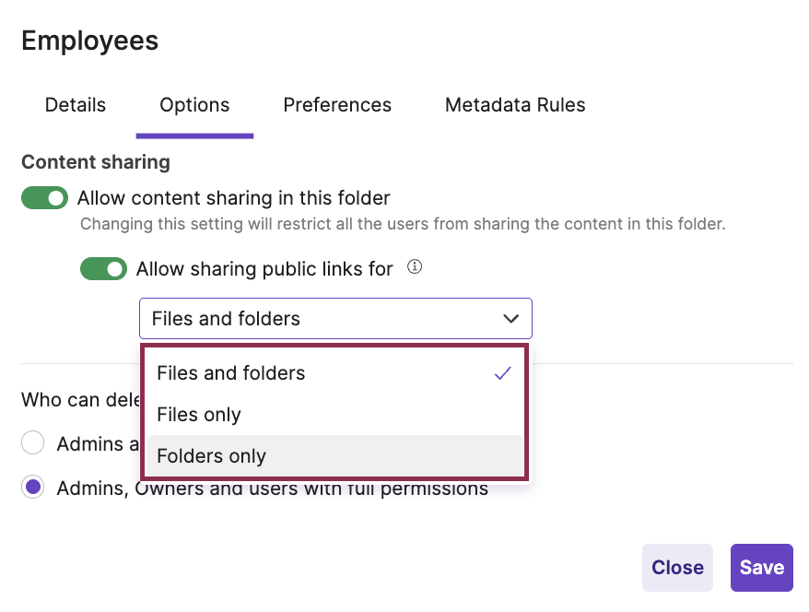Screen dimensions: 809x612
Task: Toggle off Allow content sharing in this folder
Action: click(x=44, y=197)
